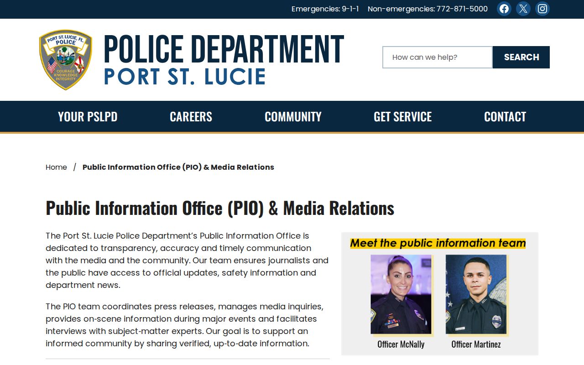Click the Non-emergencies phone number 772-871-5000

click(x=462, y=9)
